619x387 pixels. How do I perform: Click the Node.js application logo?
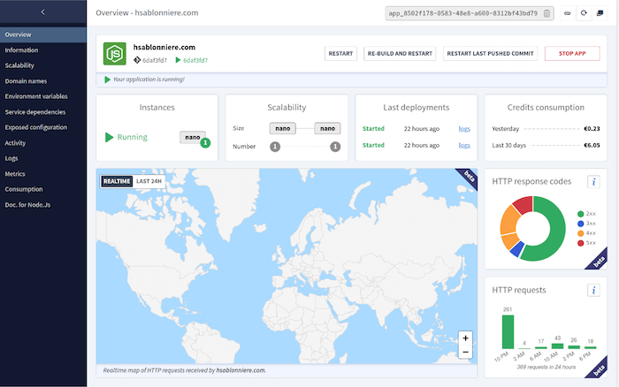[x=115, y=53]
